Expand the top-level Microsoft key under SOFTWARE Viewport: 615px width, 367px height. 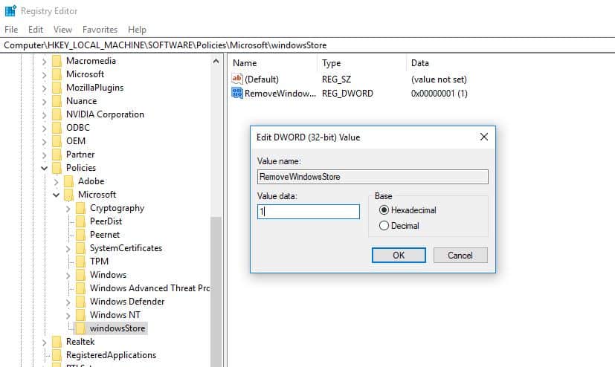point(45,75)
